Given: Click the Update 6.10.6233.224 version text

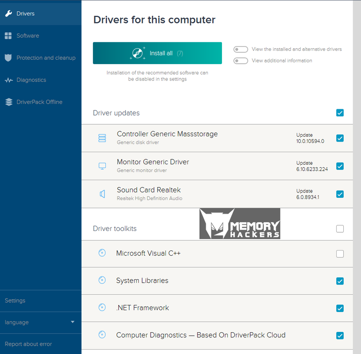Looking at the screenshot, I should (x=312, y=166).
